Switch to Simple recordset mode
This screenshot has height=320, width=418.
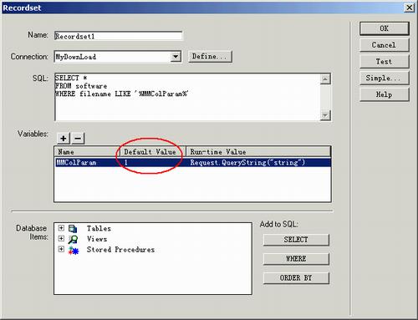point(385,78)
